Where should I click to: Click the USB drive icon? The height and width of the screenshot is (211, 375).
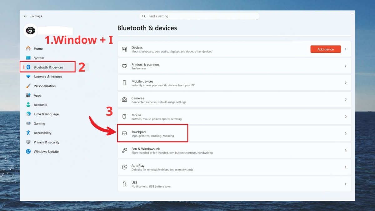point(124,184)
